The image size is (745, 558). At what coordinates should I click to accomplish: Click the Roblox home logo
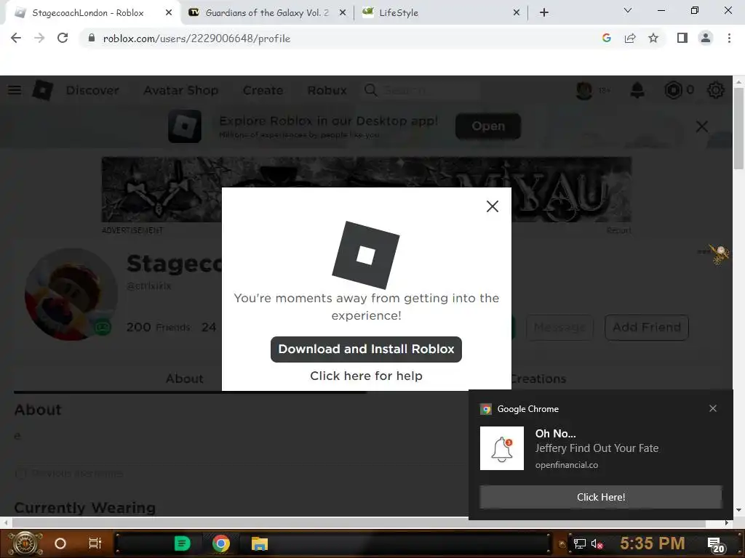pos(43,90)
